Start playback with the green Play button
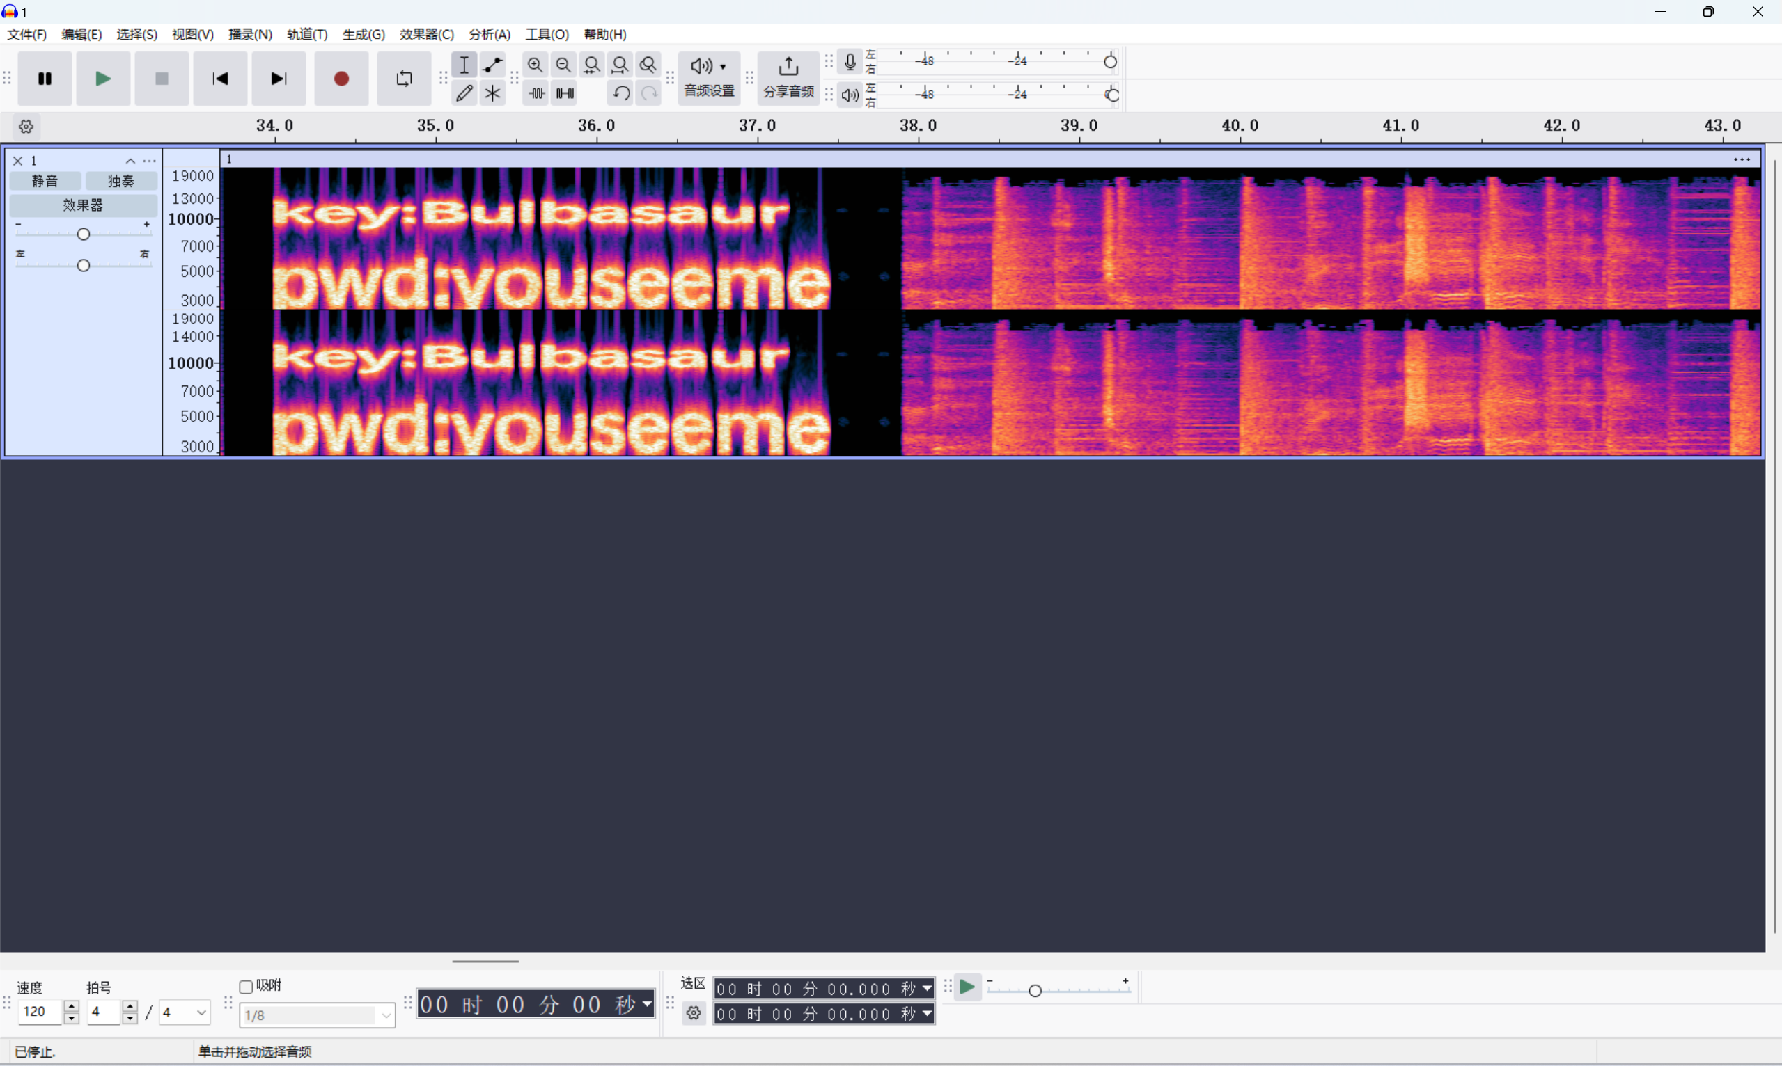 [x=103, y=79]
